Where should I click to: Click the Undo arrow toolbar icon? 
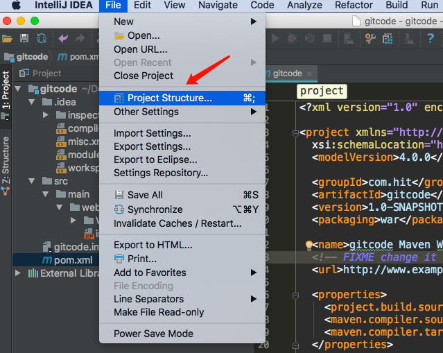[x=63, y=38]
